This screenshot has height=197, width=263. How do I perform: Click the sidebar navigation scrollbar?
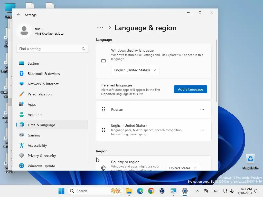(x=88, y=112)
